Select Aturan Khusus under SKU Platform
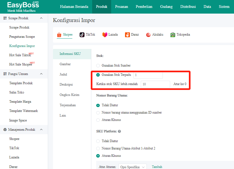Viewport: 234px width, 169px height. (98, 156)
